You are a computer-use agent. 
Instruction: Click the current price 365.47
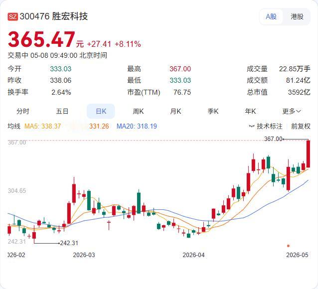pyautogui.click(x=41, y=39)
